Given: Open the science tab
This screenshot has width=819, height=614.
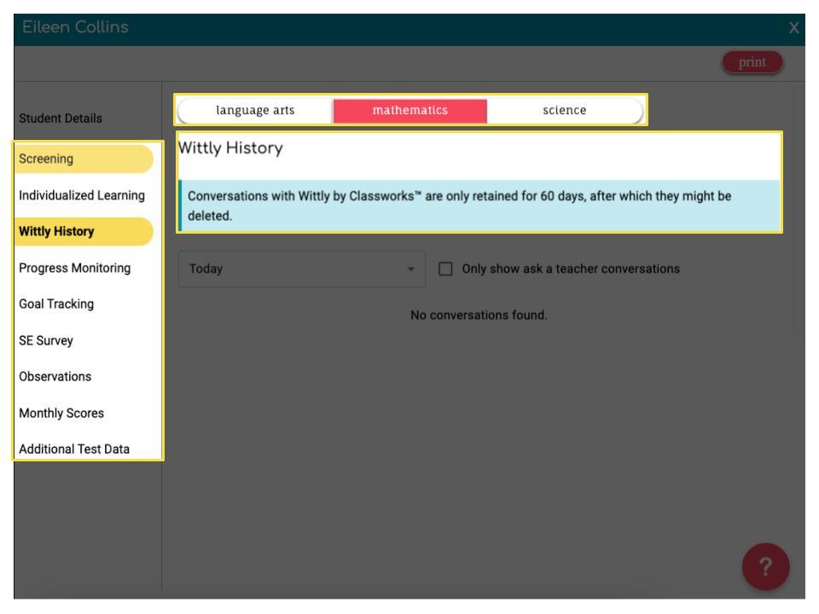Looking at the screenshot, I should pyautogui.click(x=566, y=109).
